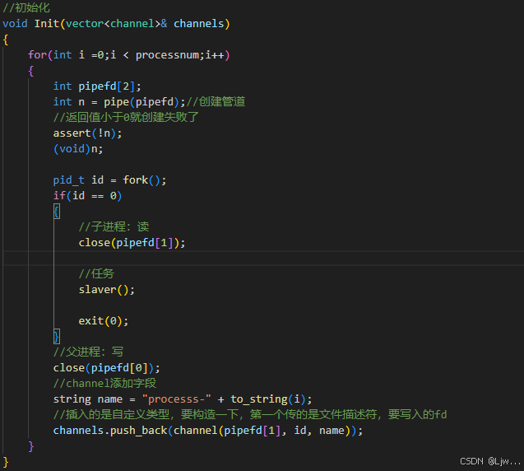
Task: Click the empty current line below close(pipefd[1])
Action: tap(263, 259)
